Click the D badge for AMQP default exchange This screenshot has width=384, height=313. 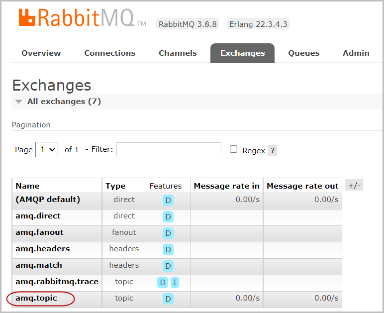pyautogui.click(x=168, y=200)
